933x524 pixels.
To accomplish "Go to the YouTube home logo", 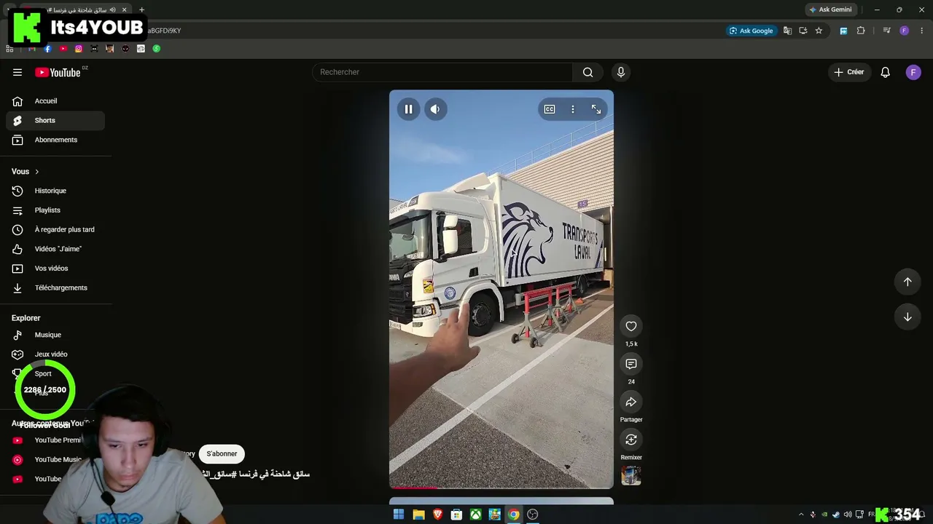I will [x=58, y=72].
